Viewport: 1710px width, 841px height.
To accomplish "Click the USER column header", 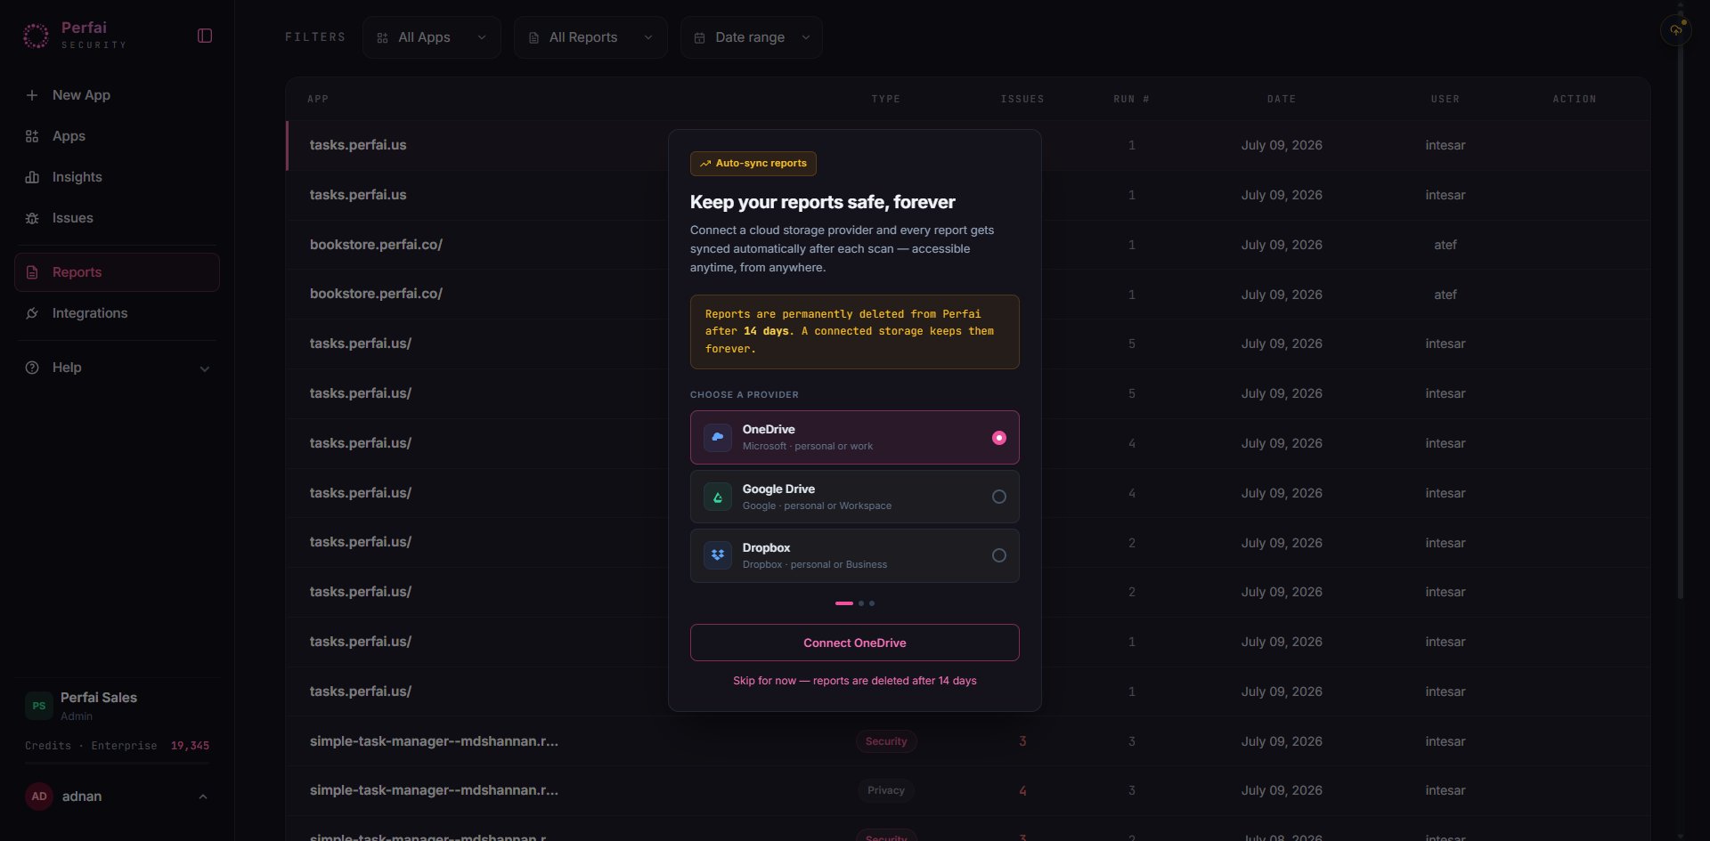I will 1445,99.
